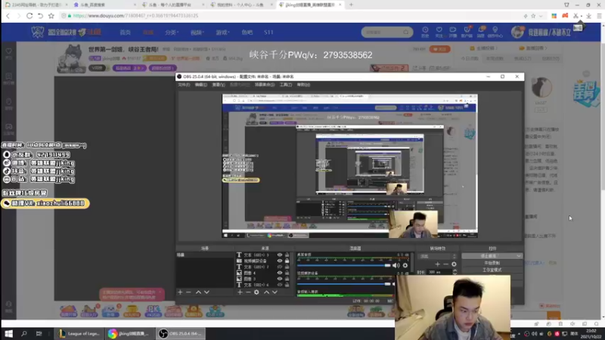The width and height of the screenshot is (605, 340).
Task: Mute desktop audio speaker icon in mixer
Action: [x=396, y=265]
